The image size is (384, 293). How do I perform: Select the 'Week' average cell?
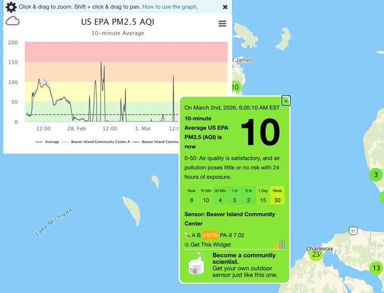pos(277,196)
